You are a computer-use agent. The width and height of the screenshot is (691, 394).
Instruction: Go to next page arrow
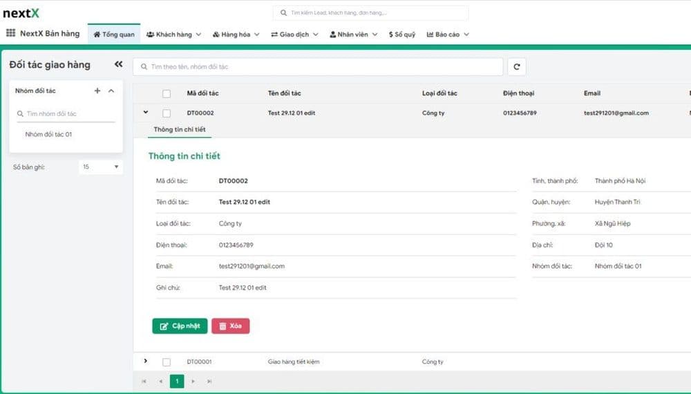[x=193, y=381]
